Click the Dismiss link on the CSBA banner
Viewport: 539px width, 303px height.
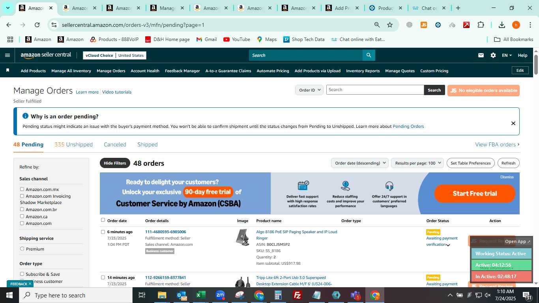[507, 177]
